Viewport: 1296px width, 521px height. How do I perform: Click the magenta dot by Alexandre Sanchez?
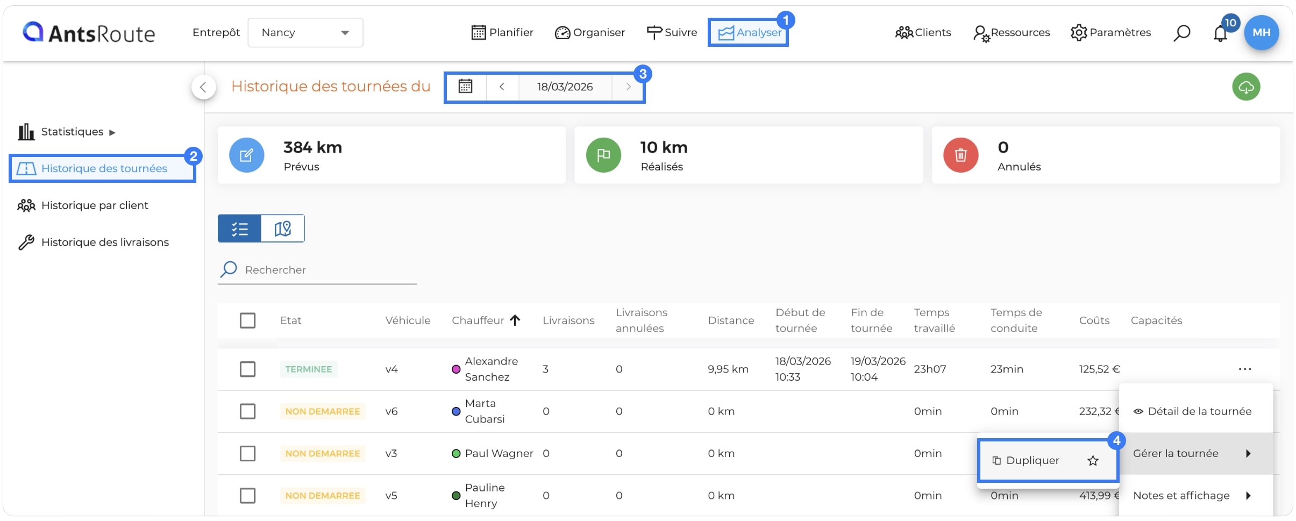coord(456,369)
